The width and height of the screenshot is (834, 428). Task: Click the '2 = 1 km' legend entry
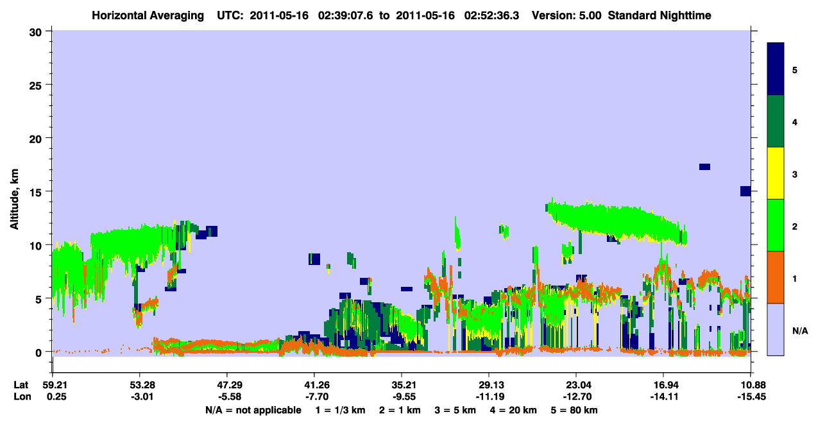click(399, 410)
